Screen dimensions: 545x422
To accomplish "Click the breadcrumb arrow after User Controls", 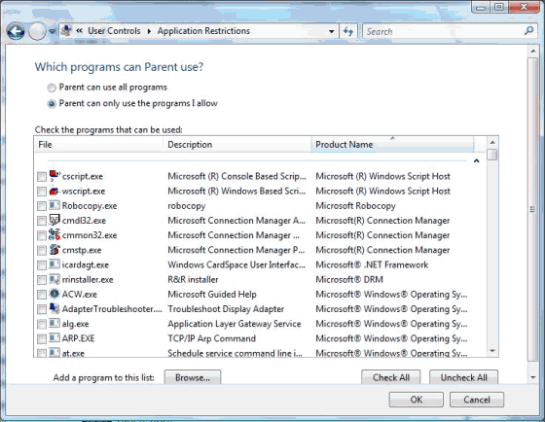I will (x=149, y=31).
